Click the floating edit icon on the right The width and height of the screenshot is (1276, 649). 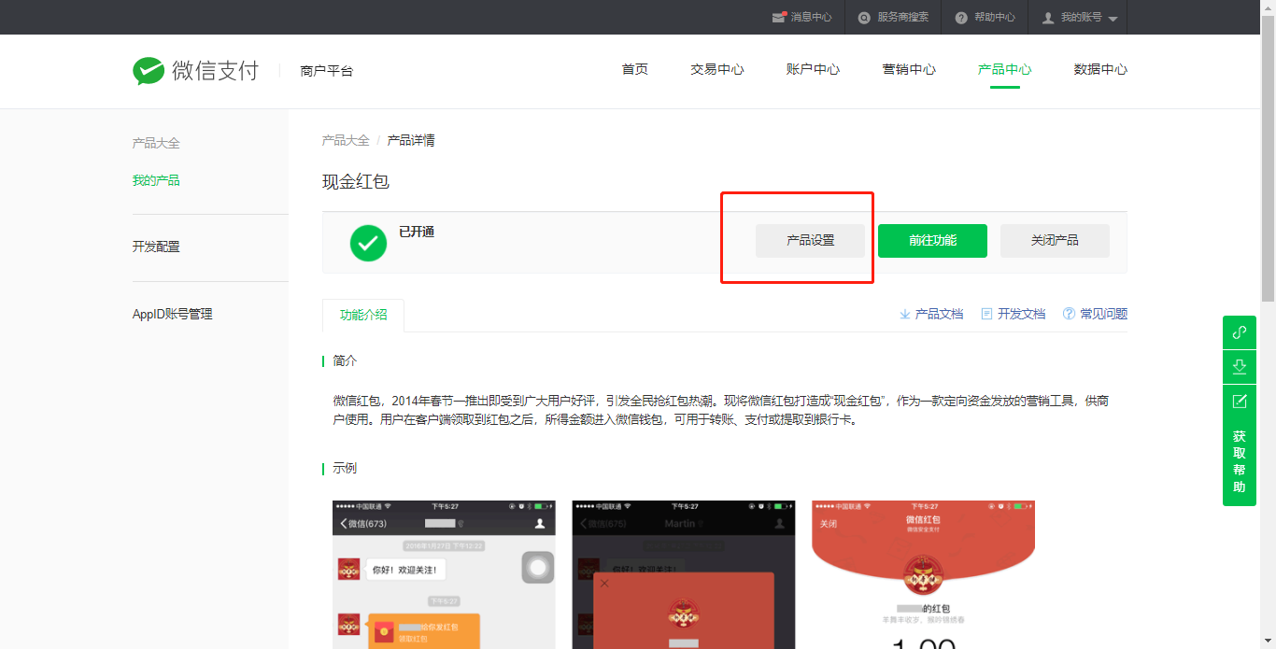point(1240,402)
